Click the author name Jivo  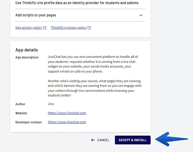51,104
